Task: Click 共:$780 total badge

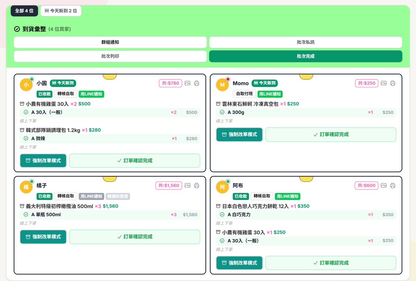Action: [x=171, y=83]
